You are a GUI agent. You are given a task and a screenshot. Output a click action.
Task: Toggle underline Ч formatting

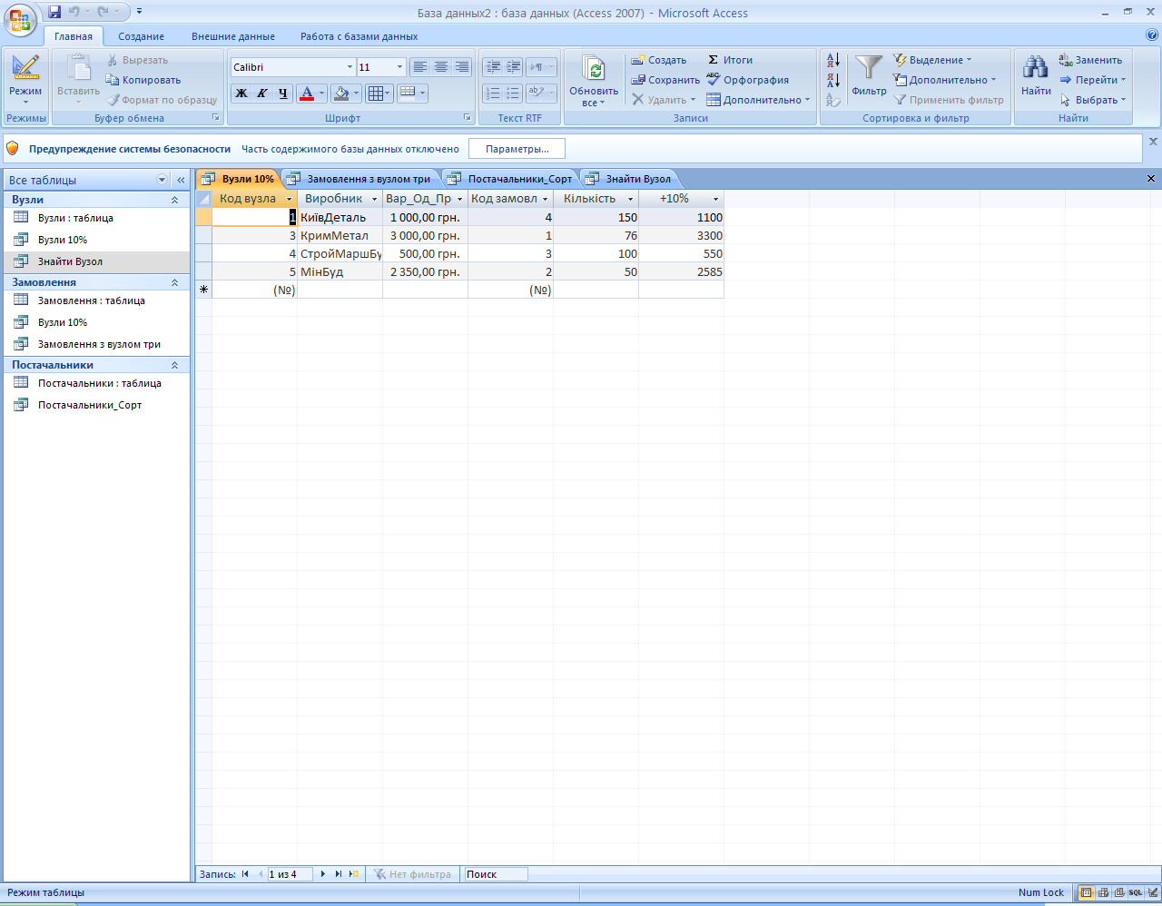283,93
